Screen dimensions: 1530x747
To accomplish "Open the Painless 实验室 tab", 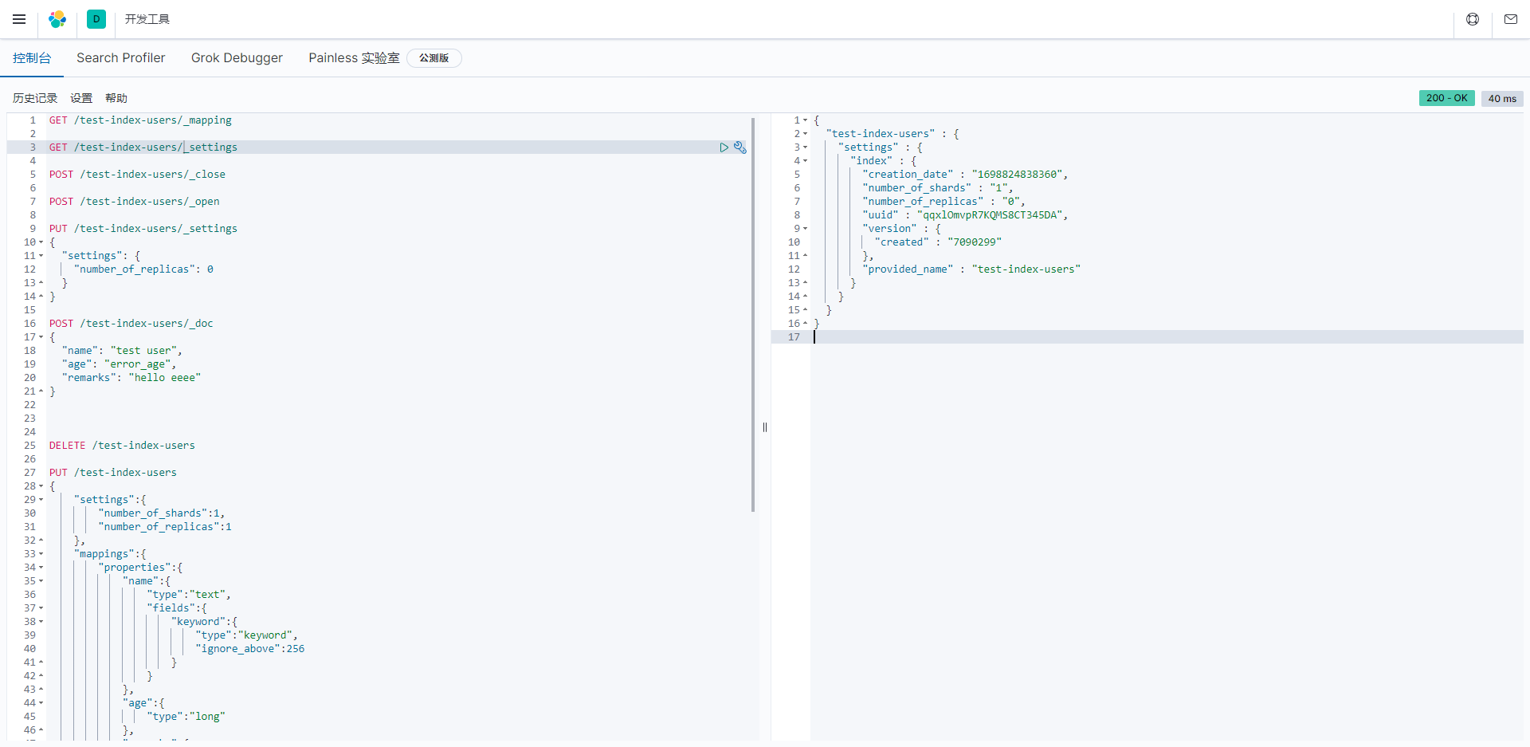I will pos(354,58).
